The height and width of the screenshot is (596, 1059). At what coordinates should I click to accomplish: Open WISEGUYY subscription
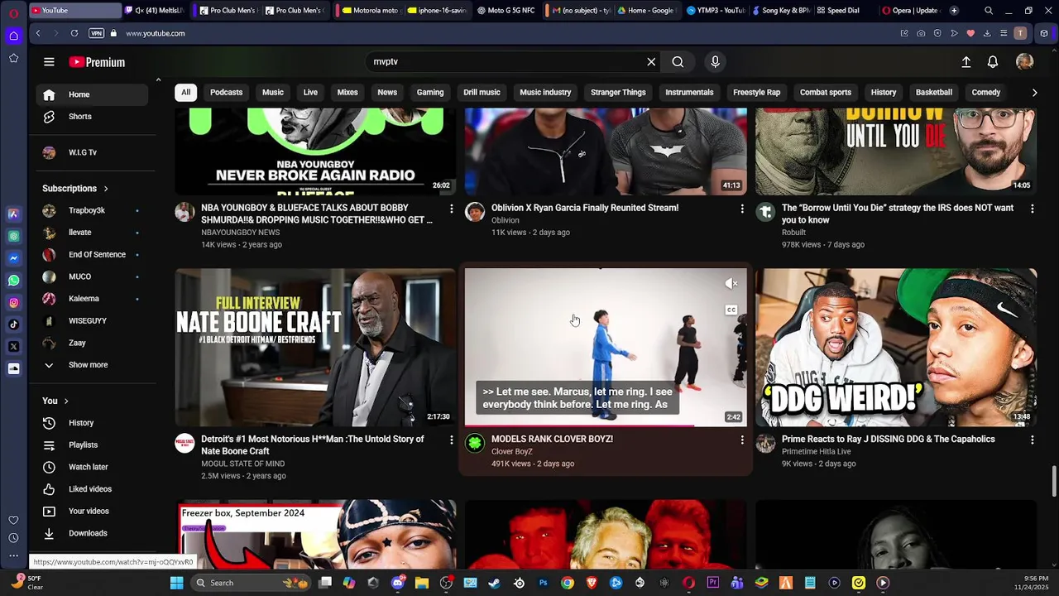point(92,321)
